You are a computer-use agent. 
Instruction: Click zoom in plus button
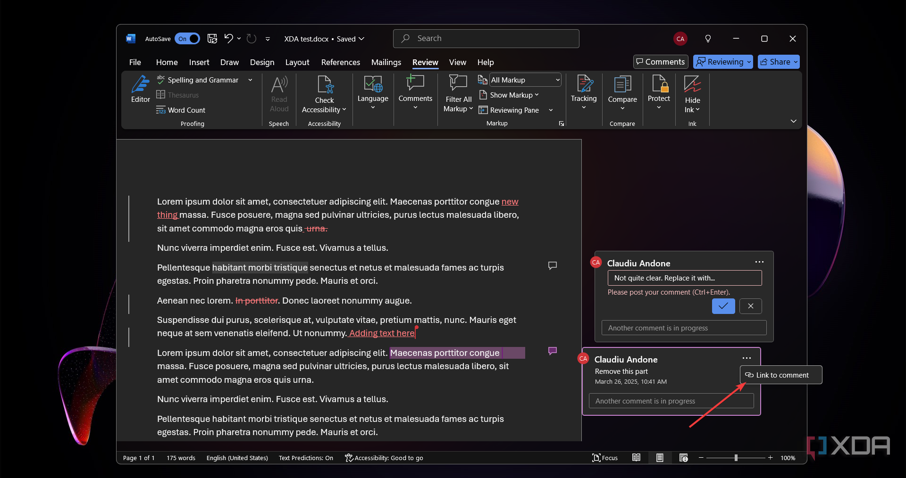click(771, 458)
